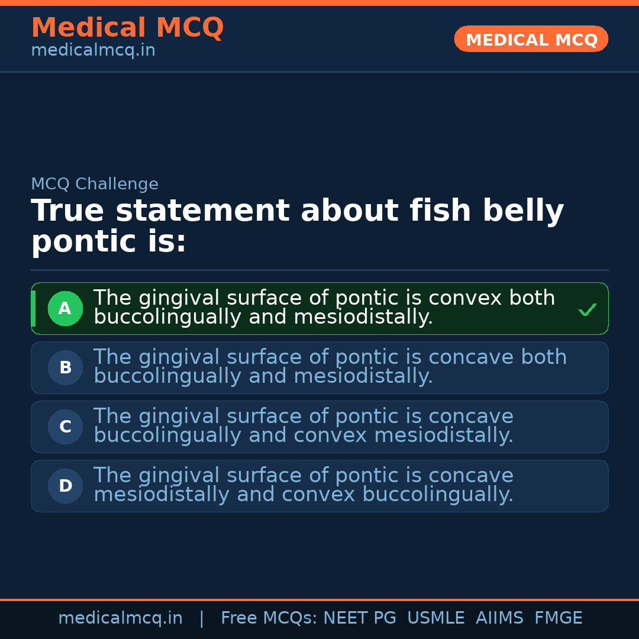Choose answer 'concave buccolingually and convex mesiodistally'
The image size is (639, 639).
[x=303, y=426]
